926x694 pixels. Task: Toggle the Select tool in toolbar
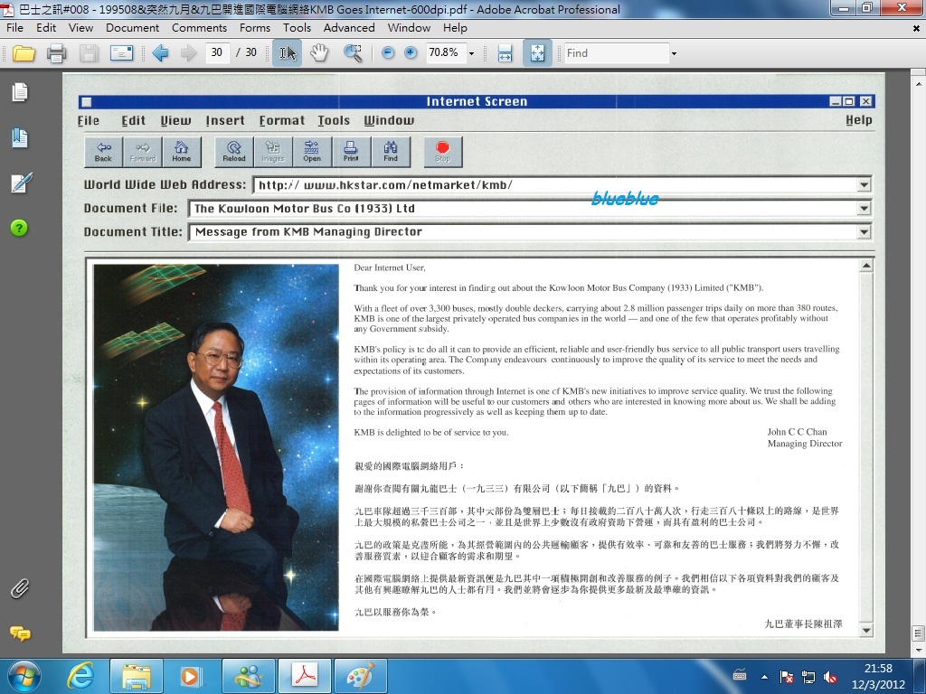[x=287, y=53]
